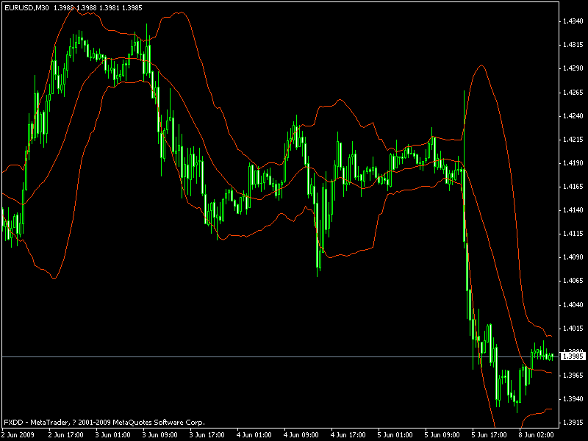Select the 4 Jun 17:00 time marker
This screenshot has width=588, height=441.
[348, 435]
